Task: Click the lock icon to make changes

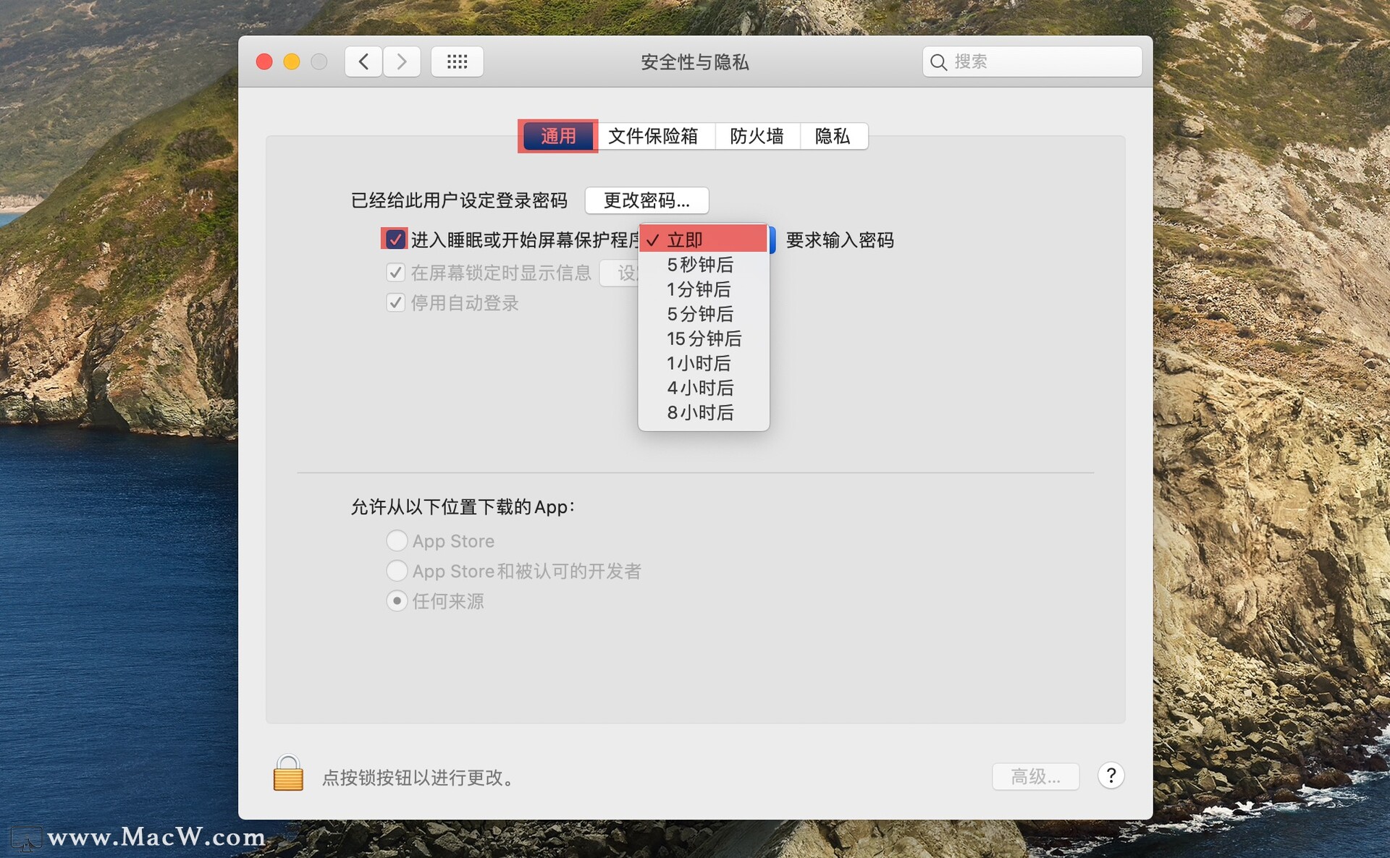Action: (x=288, y=777)
